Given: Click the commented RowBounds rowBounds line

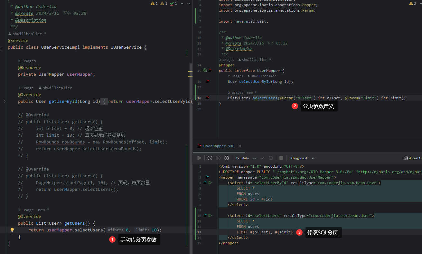Looking at the screenshot, I should point(93,142).
